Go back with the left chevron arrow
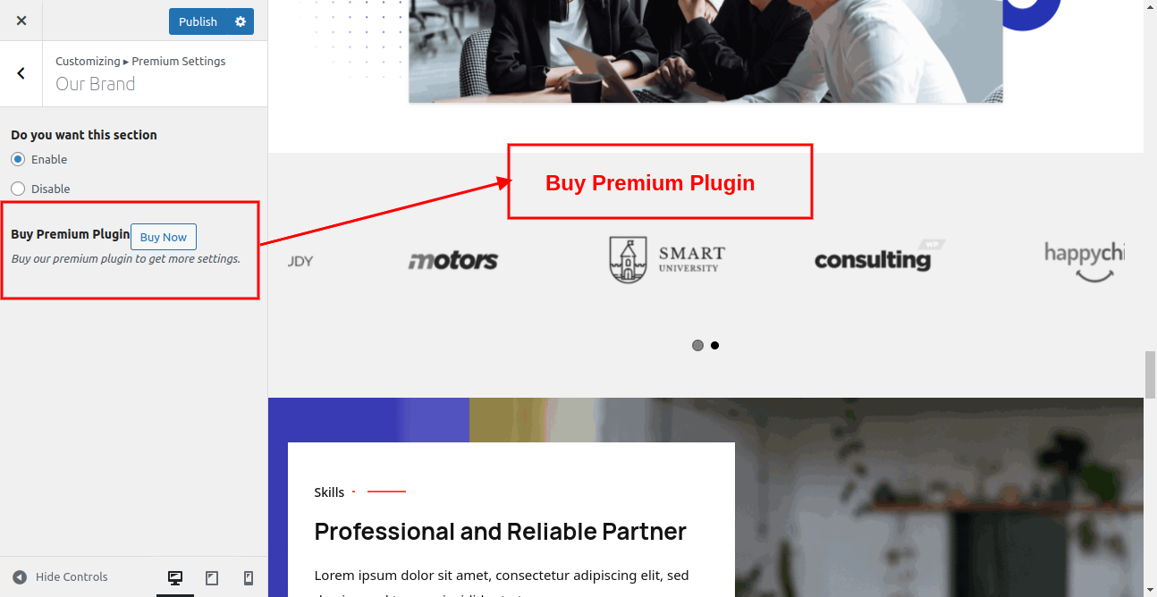The height and width of the screenshot is (597, 1157). click(x=21, y=73)
